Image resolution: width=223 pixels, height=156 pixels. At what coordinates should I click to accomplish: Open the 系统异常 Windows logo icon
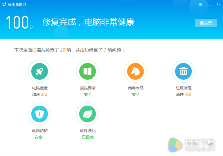(88, 71)
